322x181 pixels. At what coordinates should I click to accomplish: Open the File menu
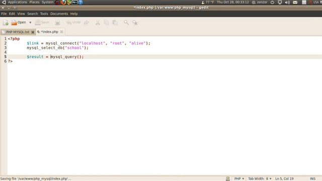pyautogui.click(x=4, y=14)
